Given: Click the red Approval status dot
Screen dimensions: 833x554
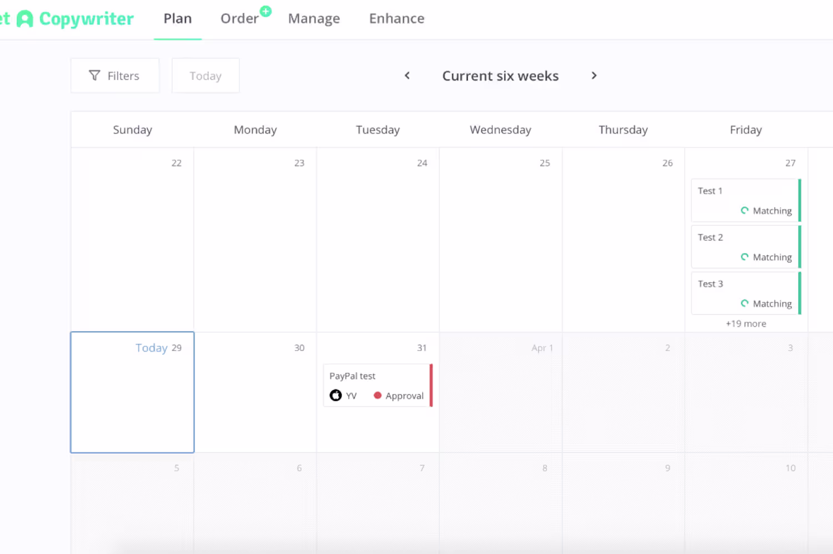Looking at the screenshot, I should pyautogui.click(x=378, y=395).
